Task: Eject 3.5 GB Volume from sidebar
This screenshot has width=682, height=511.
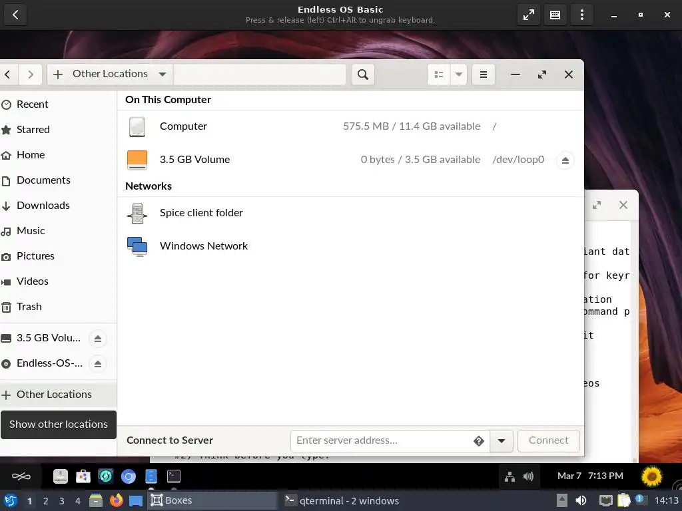Action: 98,339
